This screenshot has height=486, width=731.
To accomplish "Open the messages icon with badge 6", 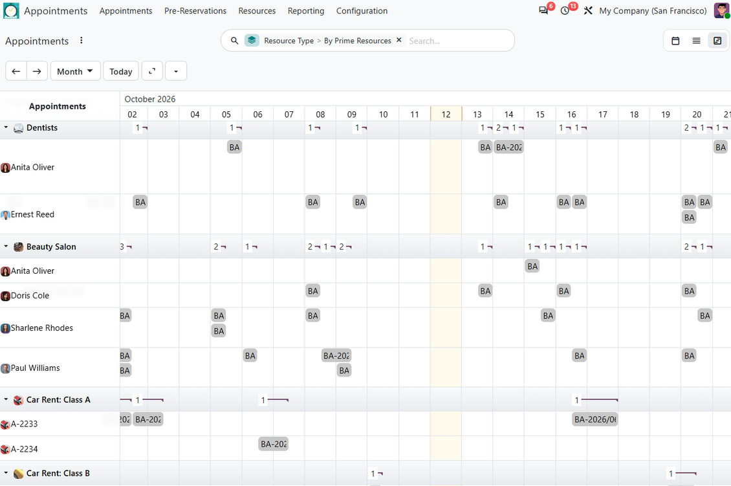I will pyautogui.click(x=543, y=10).
